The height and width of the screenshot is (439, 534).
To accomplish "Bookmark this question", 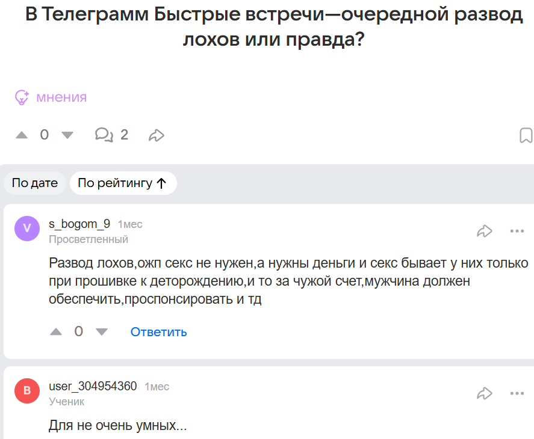I will (526, 135).
